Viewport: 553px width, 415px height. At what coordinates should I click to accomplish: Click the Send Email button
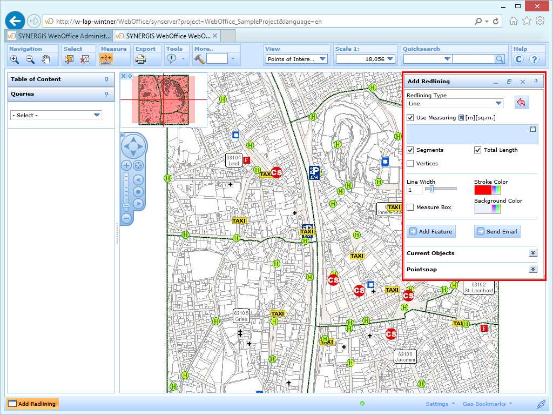[x=497, y=231]
